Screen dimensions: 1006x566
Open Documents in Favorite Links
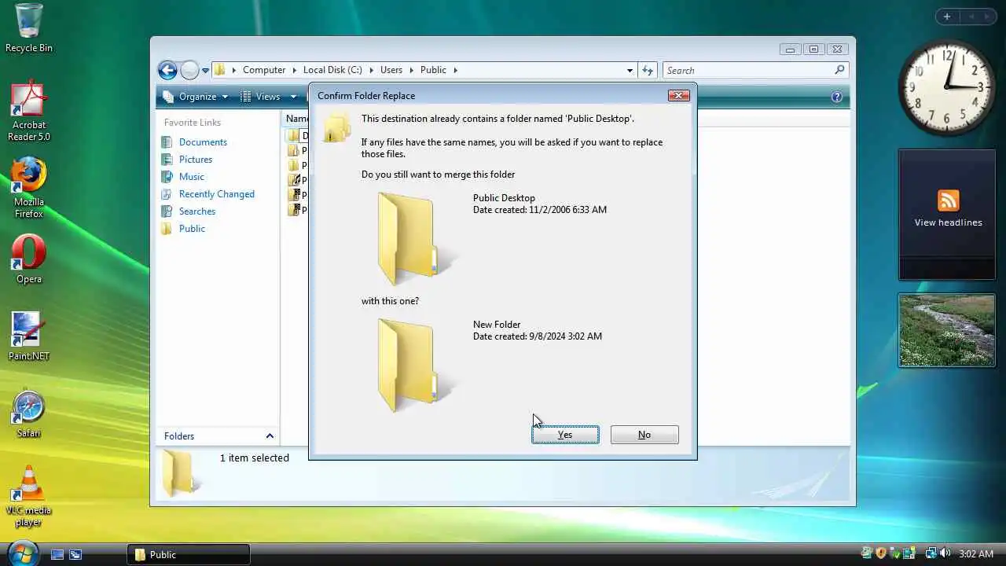point(203,142)
